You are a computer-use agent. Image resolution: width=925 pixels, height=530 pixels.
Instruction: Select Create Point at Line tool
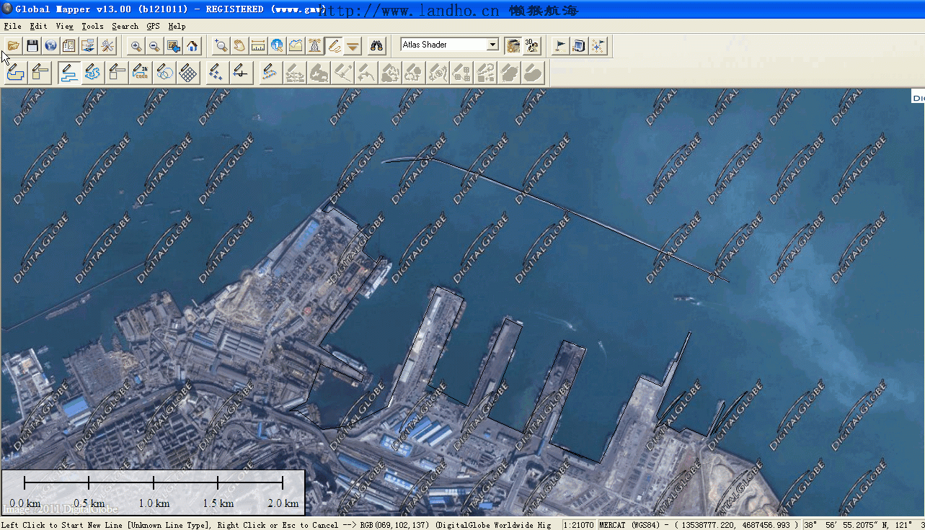click(241, 73)
